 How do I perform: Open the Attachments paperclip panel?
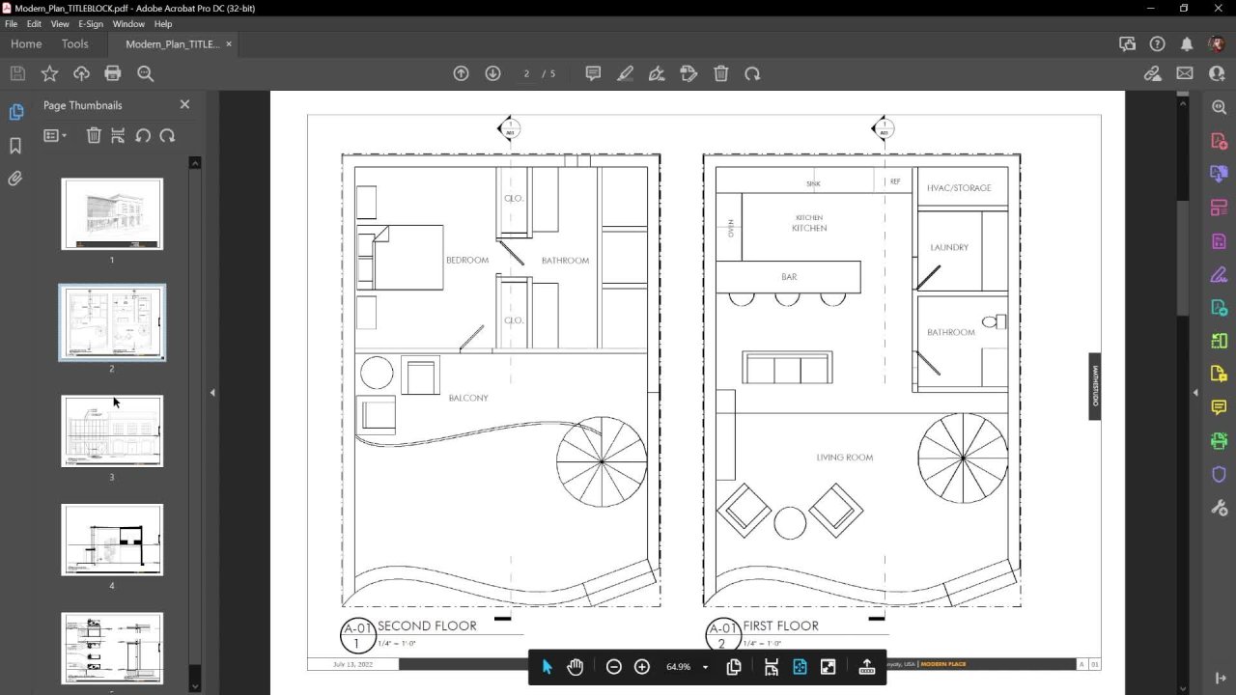15,179
